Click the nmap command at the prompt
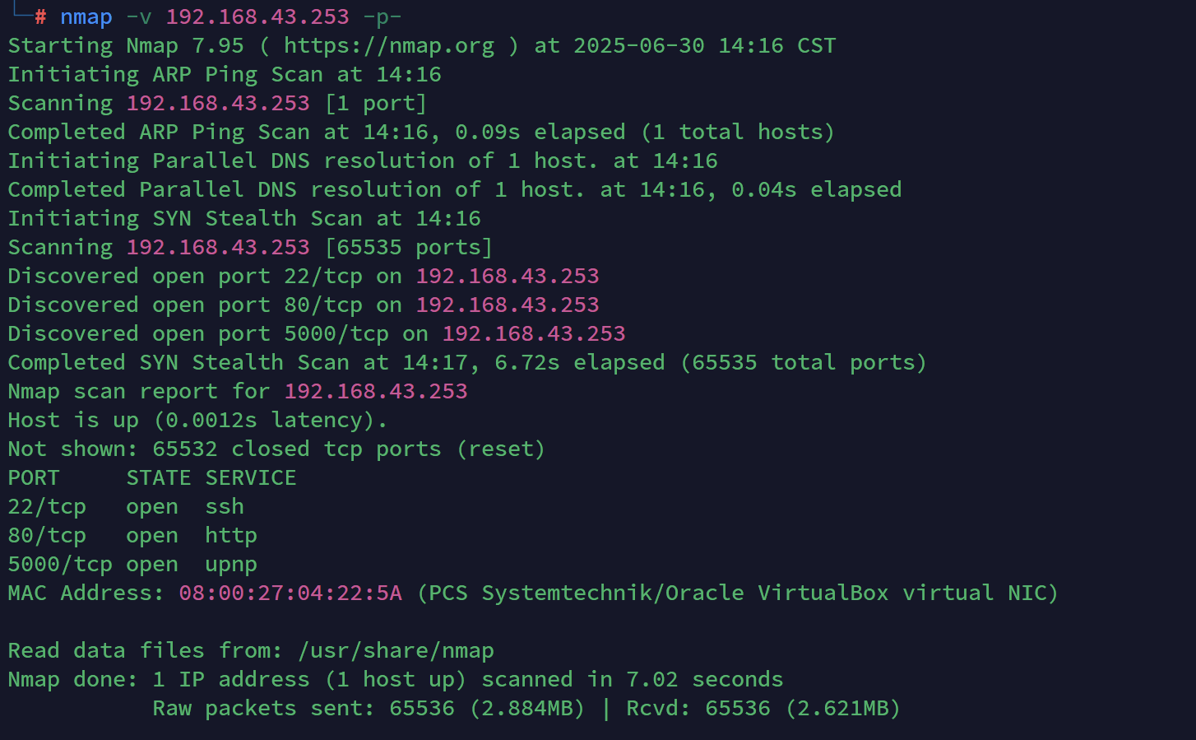This screenshot has width=1196, height=740. pos(86,17)
